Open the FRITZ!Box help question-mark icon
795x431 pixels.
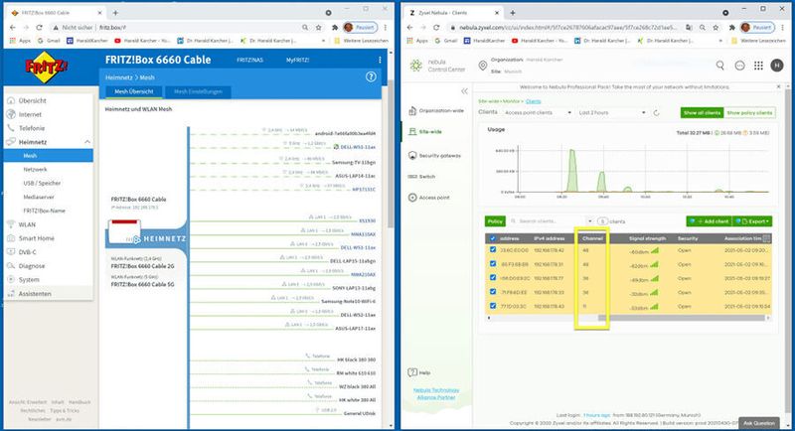(x=371, y=77)
